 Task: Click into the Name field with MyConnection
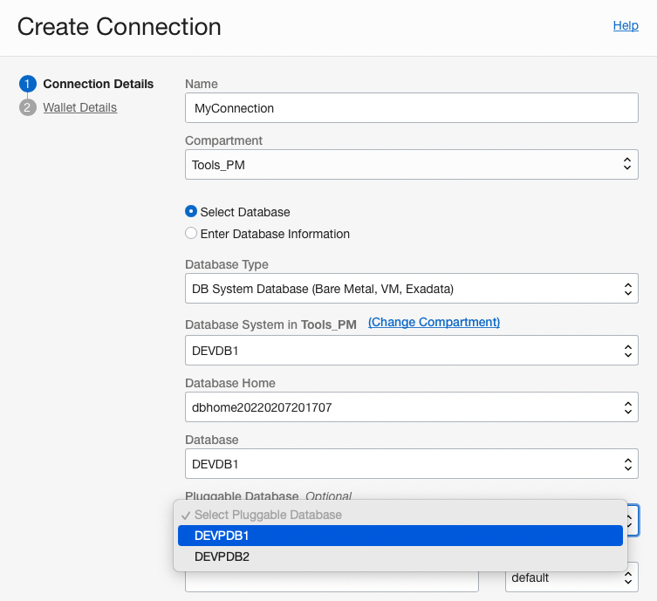coord(411,108)
